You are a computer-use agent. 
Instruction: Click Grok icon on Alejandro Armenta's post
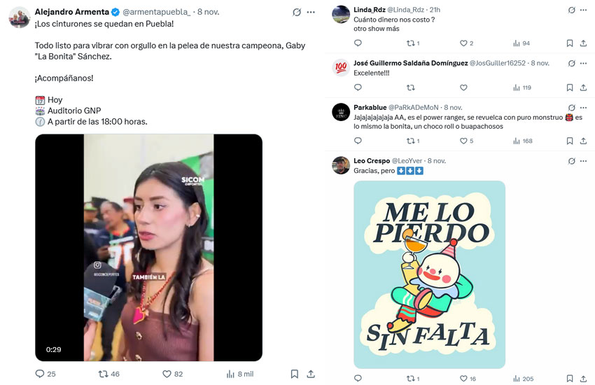point(297,12)
